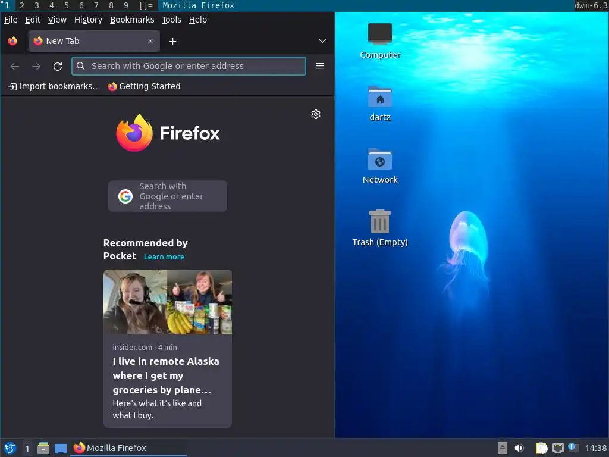The height and width of the screenshot is (457, 609).
Task: Personalize new tab with gear icon
Action: pos(316,114)
